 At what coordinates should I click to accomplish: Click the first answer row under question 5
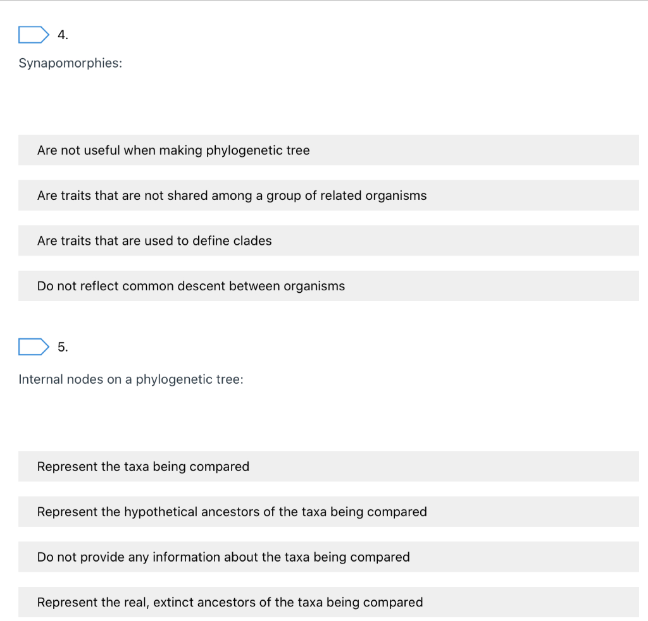click(x=328, y=466)
